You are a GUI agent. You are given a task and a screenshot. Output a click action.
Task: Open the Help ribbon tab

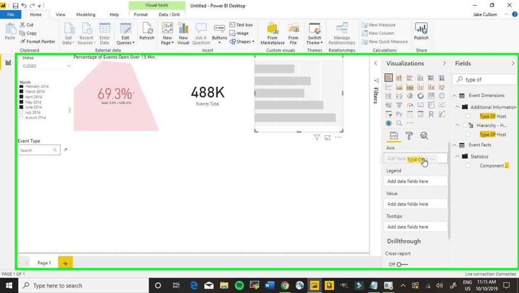coord(114,15)
